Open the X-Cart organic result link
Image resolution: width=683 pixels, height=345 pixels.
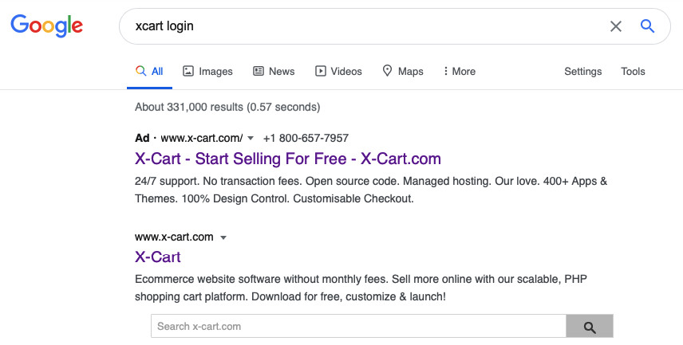158,257
